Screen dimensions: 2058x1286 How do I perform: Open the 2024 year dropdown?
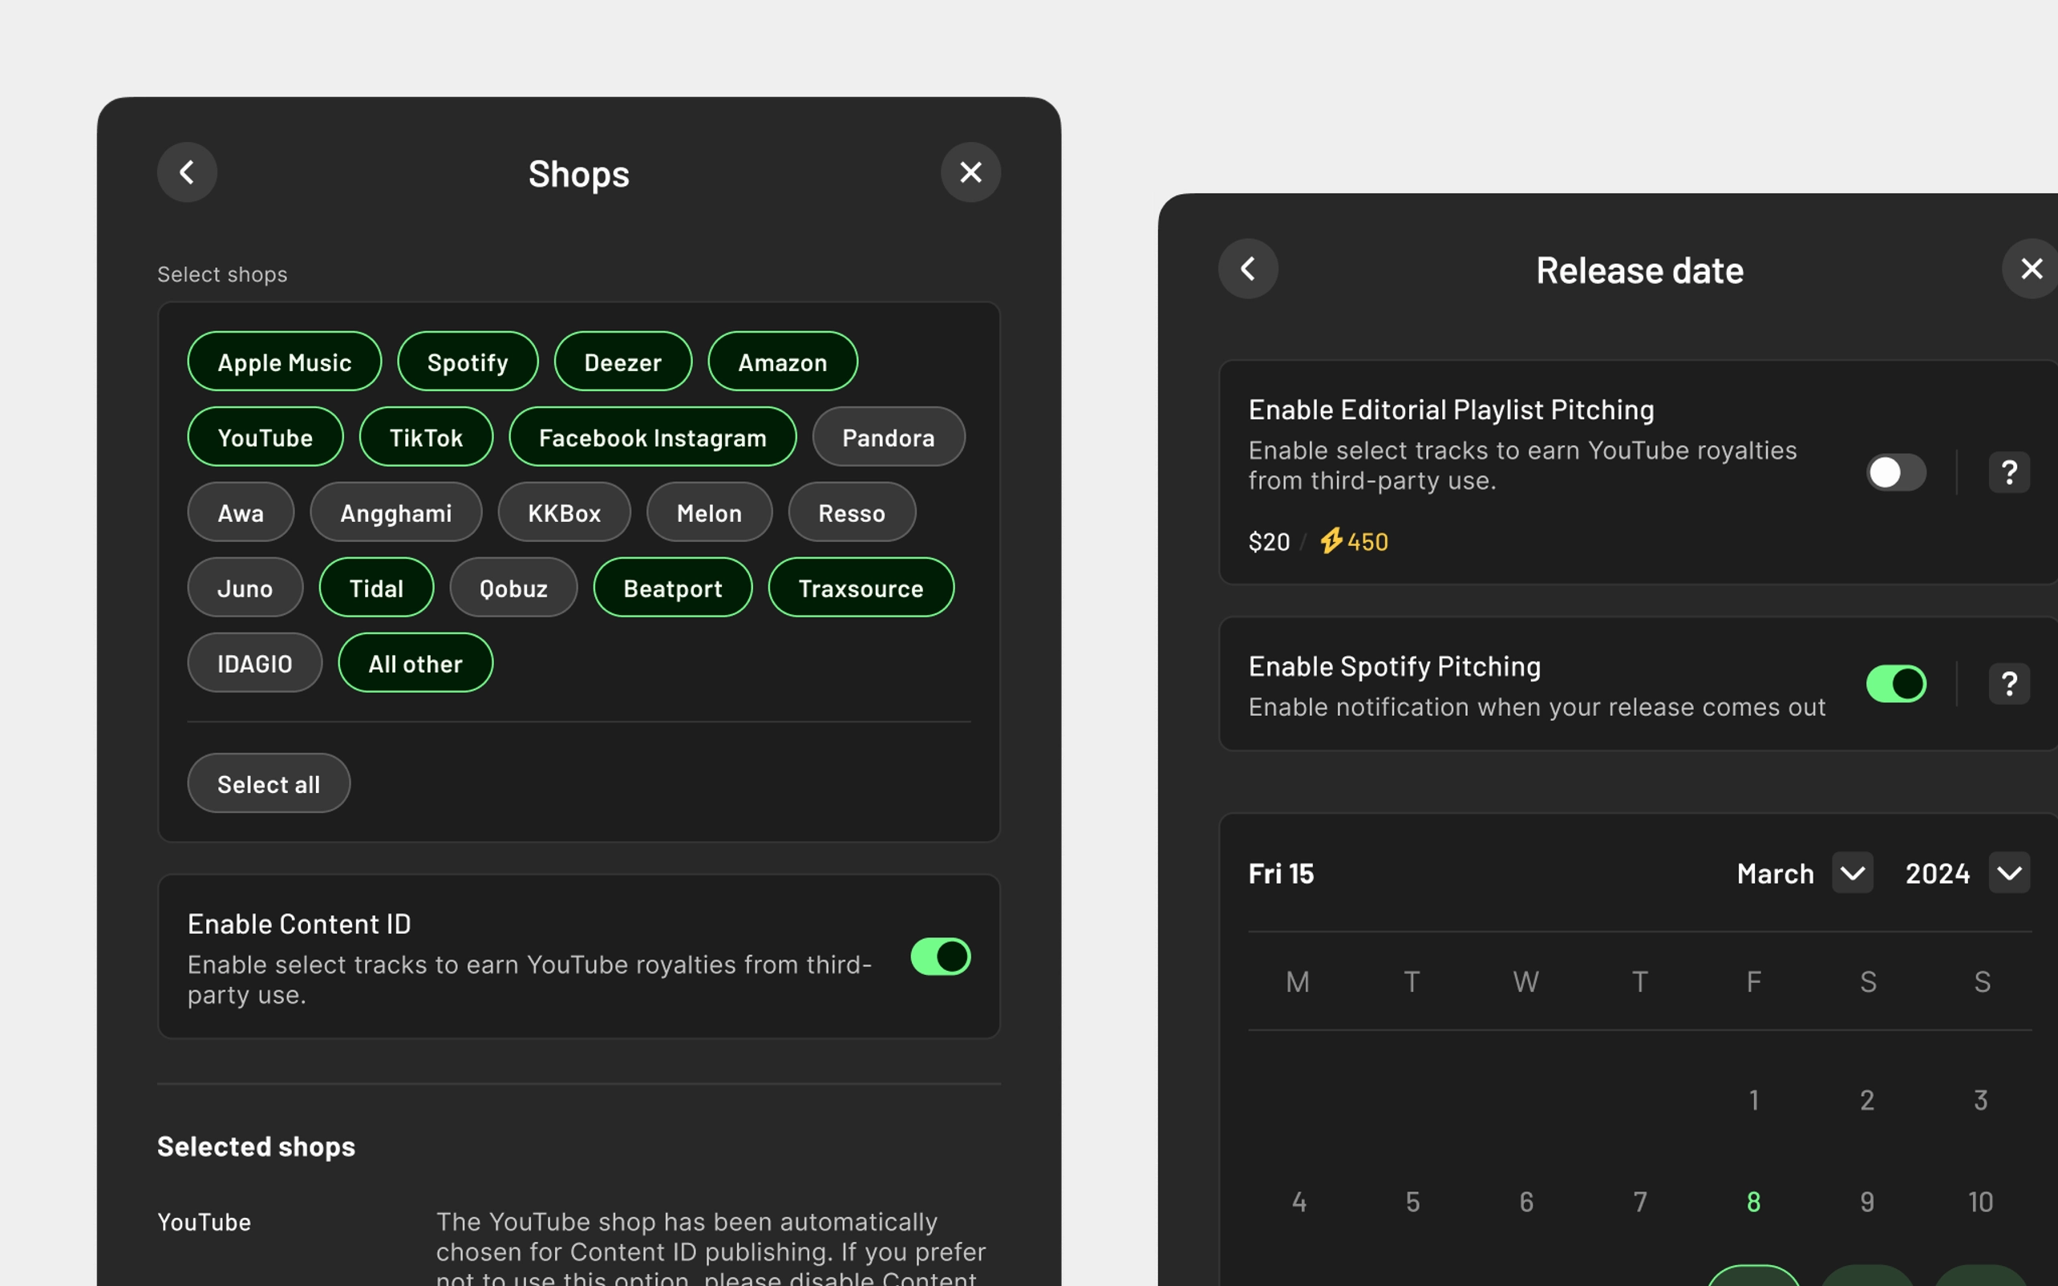tap(2008, 873)
